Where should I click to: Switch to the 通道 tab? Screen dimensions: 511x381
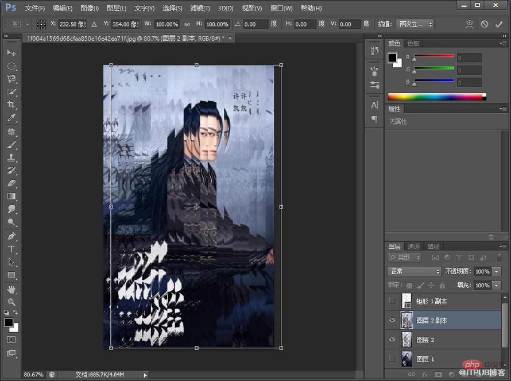click(413, 247)
